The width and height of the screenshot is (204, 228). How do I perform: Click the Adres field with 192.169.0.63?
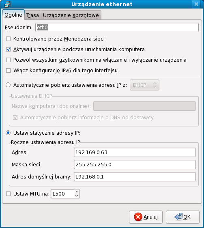coord(135,153)
